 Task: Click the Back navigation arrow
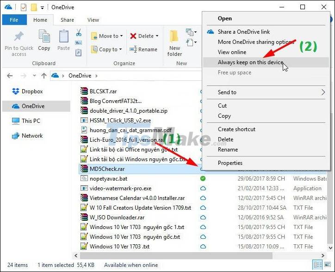click(x=10, y=76)
